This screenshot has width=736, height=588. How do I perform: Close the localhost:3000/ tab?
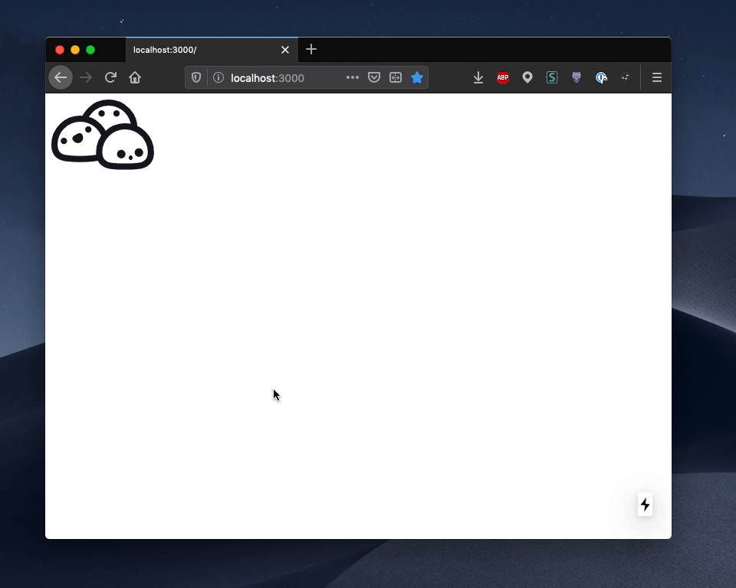click(285, 50)
